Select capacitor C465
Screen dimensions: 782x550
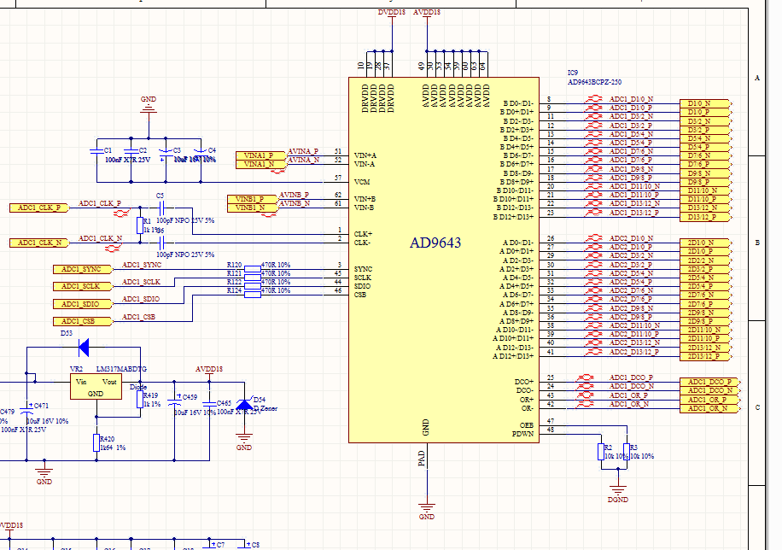pyautogui.click(x=209, y=402)
